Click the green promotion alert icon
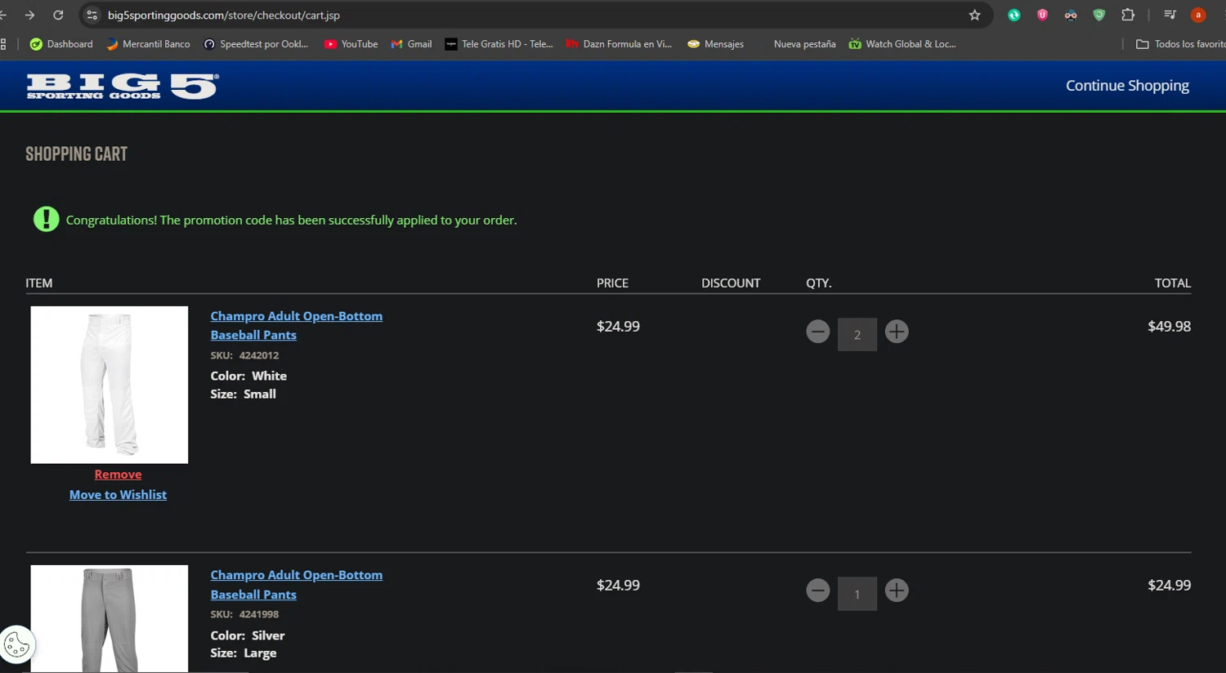1226x673 pixels. click(46, 219)
